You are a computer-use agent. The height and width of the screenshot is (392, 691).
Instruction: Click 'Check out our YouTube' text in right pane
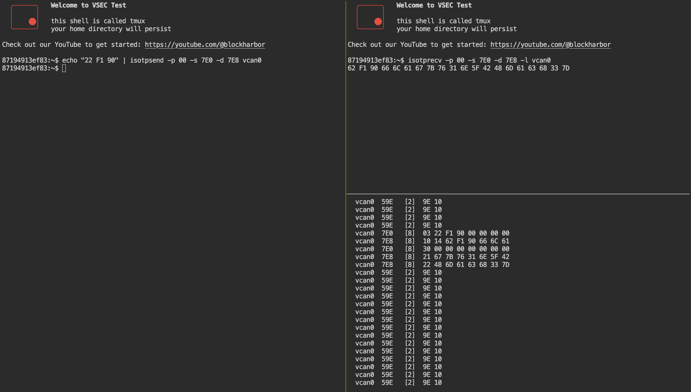point(387,45)
